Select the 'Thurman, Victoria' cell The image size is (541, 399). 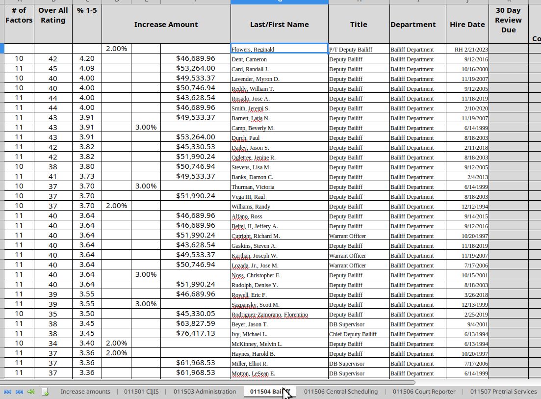pos(279,186)
